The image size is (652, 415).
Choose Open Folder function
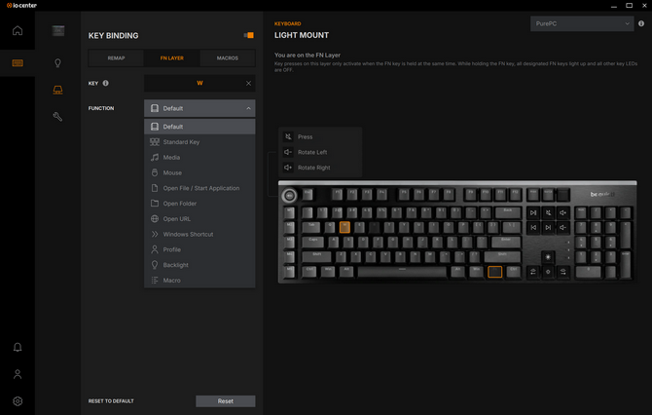click(x=199, y=204)
